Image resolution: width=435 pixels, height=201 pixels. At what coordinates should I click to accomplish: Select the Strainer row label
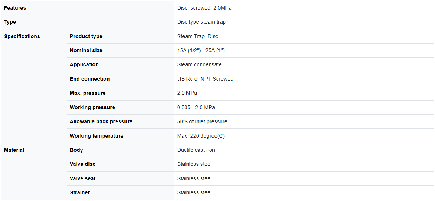[80, 192]
